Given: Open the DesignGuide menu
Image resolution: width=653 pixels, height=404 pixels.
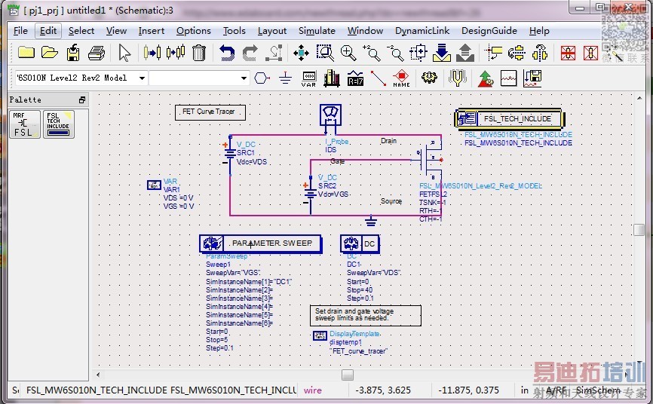Looking at the screenshot, I should click(x=489, y=31).
